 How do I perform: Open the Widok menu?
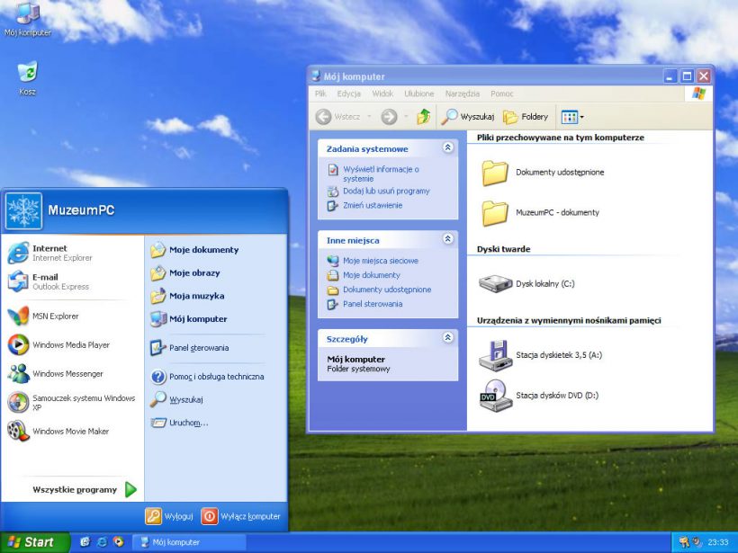click(382, 94)
